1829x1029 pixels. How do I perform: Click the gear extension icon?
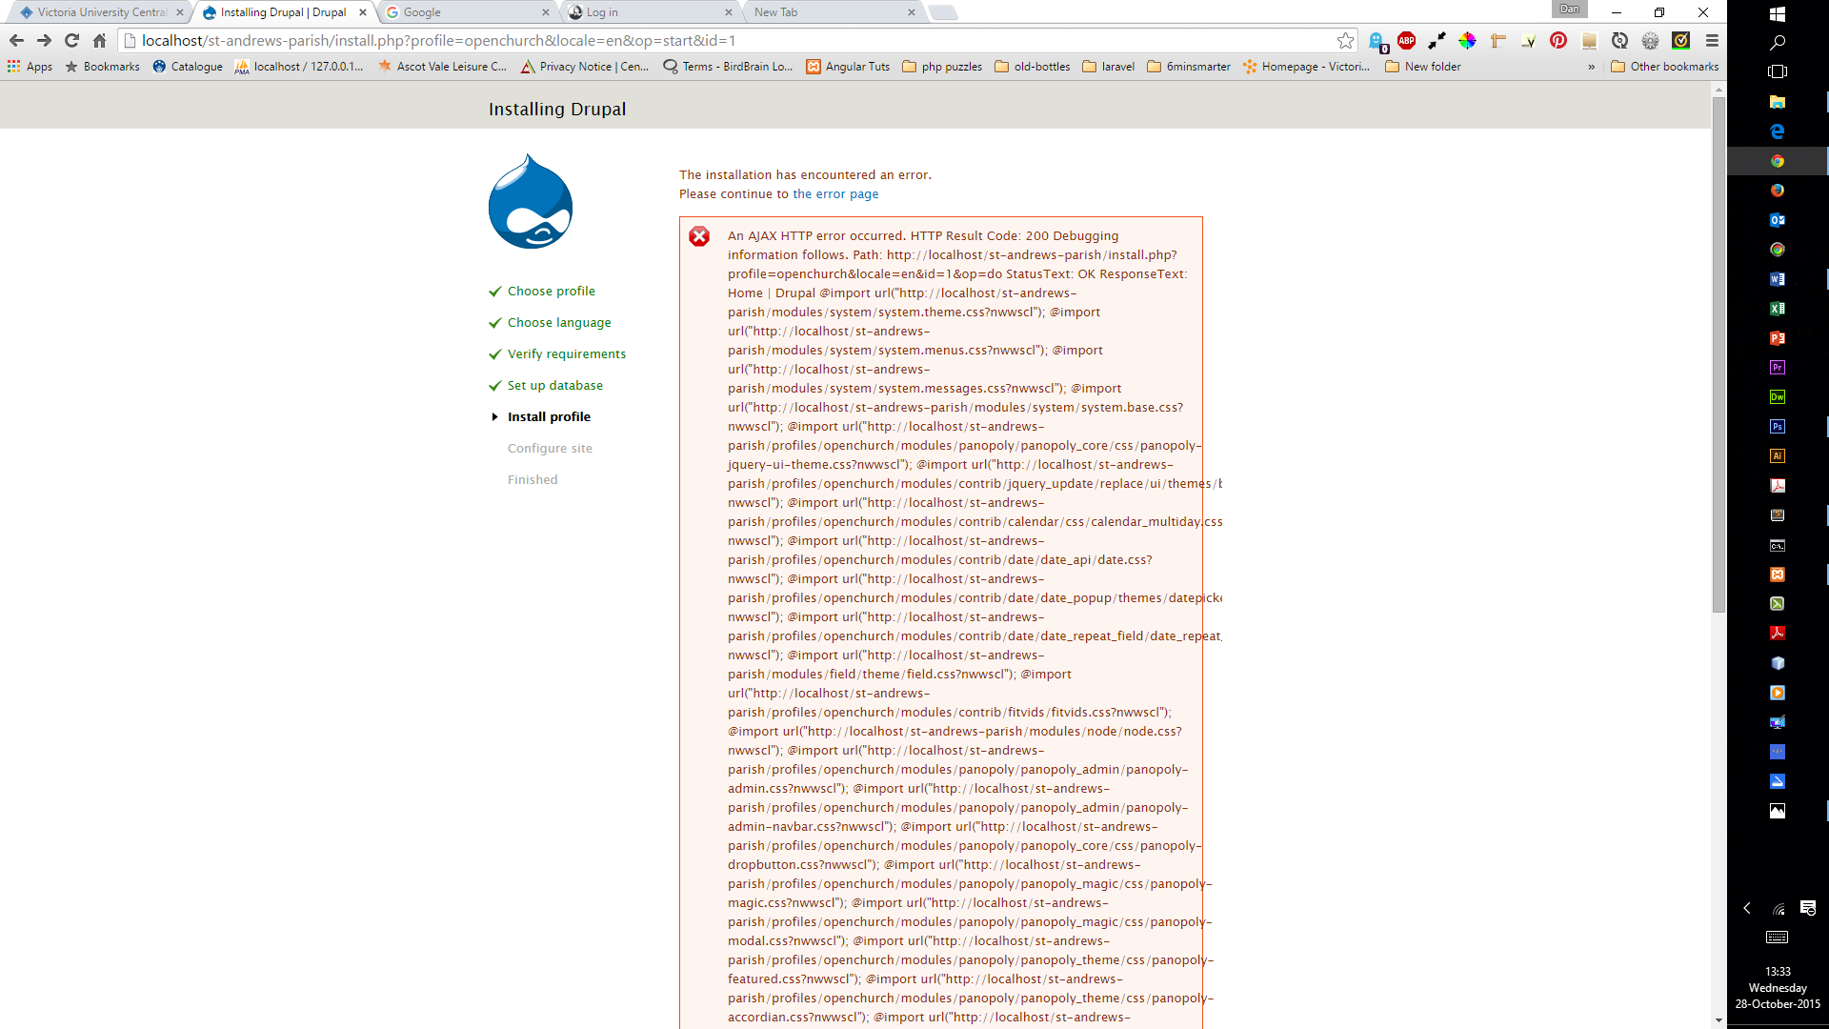pos(1650,40)
